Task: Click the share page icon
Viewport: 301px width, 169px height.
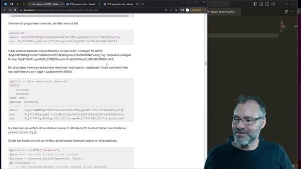Action: (171, 10)
